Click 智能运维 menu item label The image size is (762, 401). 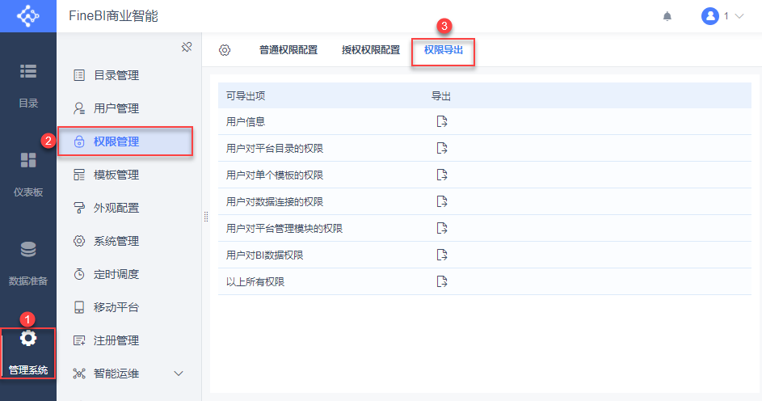tap(116, 374)
